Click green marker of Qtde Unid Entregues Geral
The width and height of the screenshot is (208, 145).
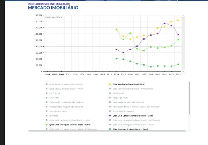[47, 125]
